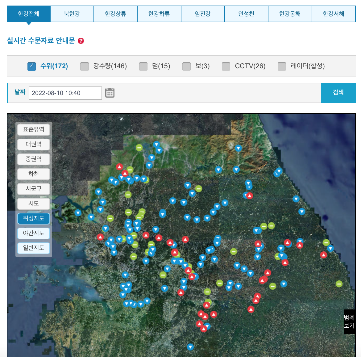Open the calendar date picker icon
This screenshot has width=361, height=357.
[x=110, y=93]
